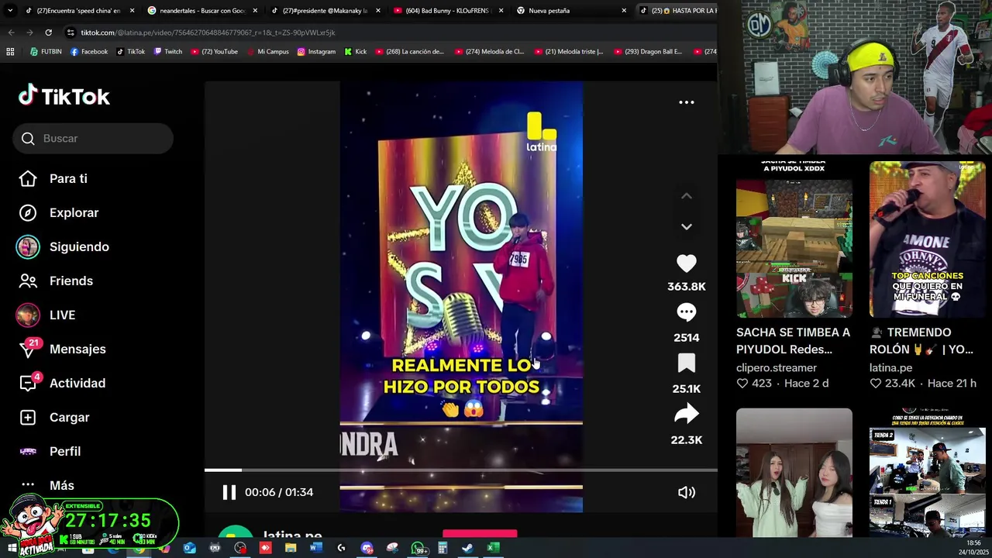Open the comments bubble icon

(x=686, y=312)
